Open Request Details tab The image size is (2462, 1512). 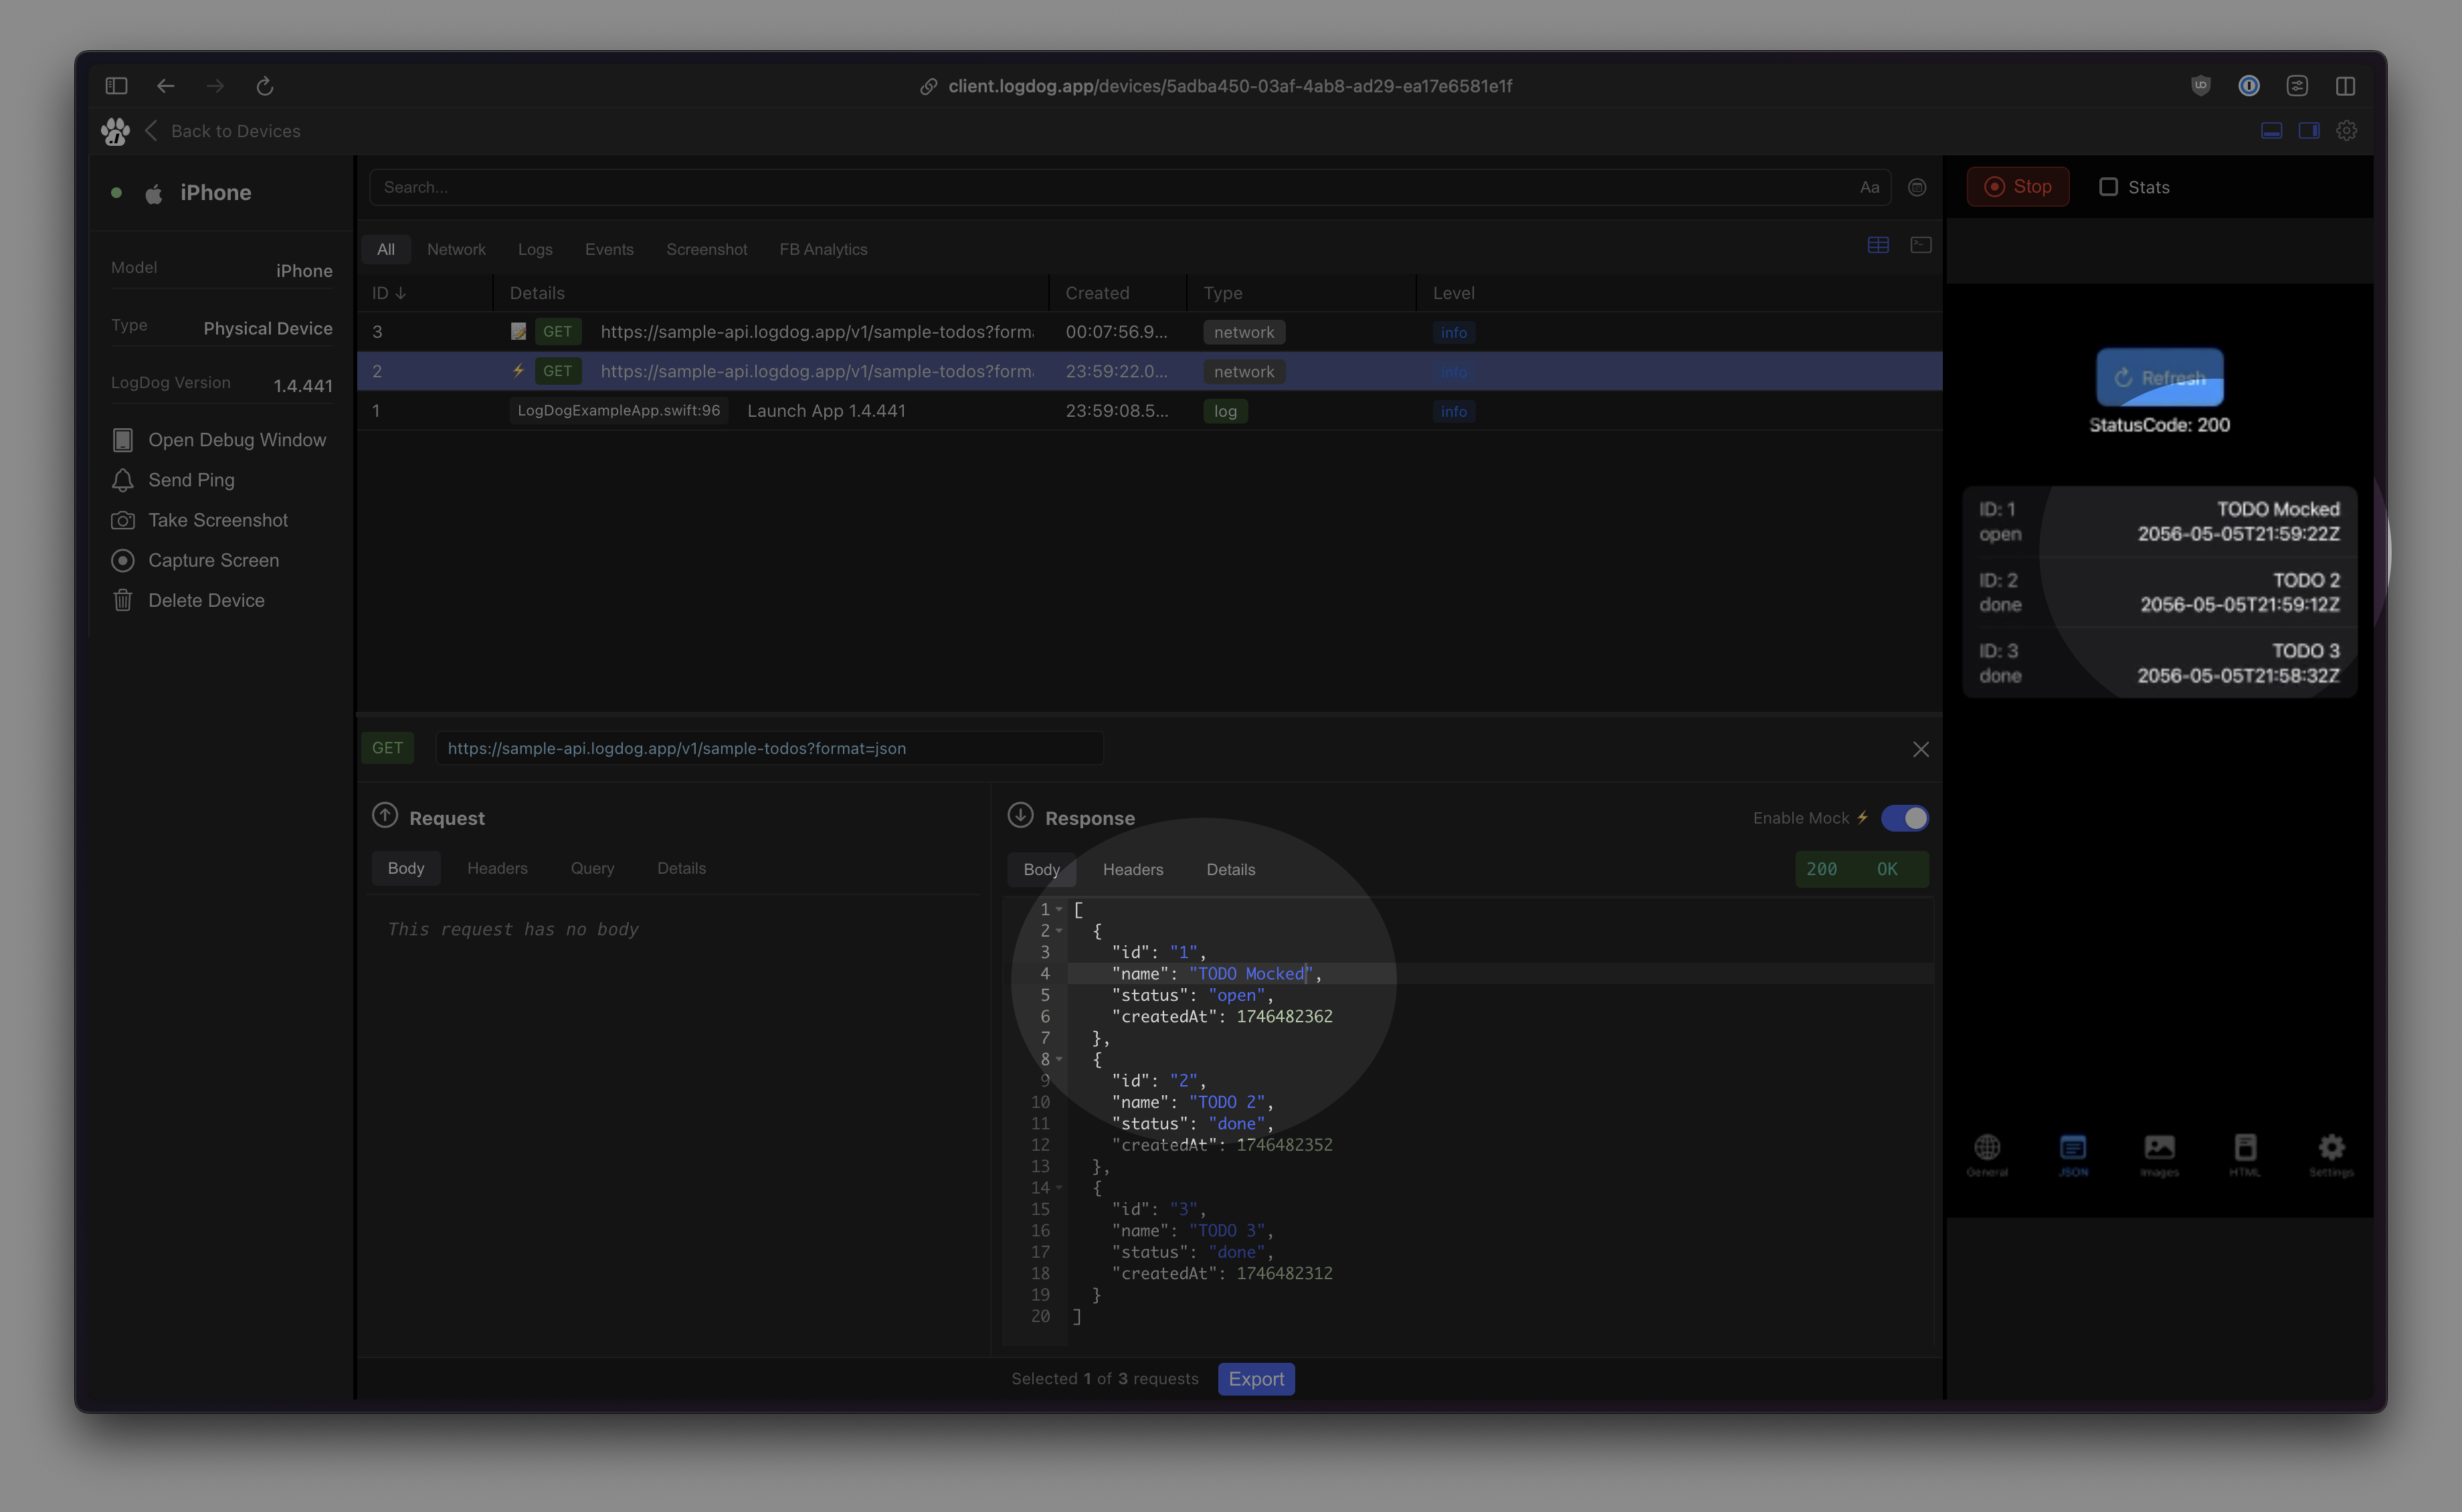coord(681,868)
